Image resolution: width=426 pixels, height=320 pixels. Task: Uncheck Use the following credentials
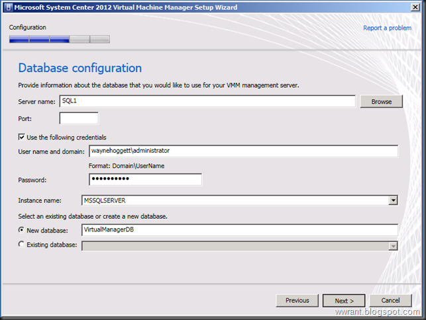(x=21, y=137)
